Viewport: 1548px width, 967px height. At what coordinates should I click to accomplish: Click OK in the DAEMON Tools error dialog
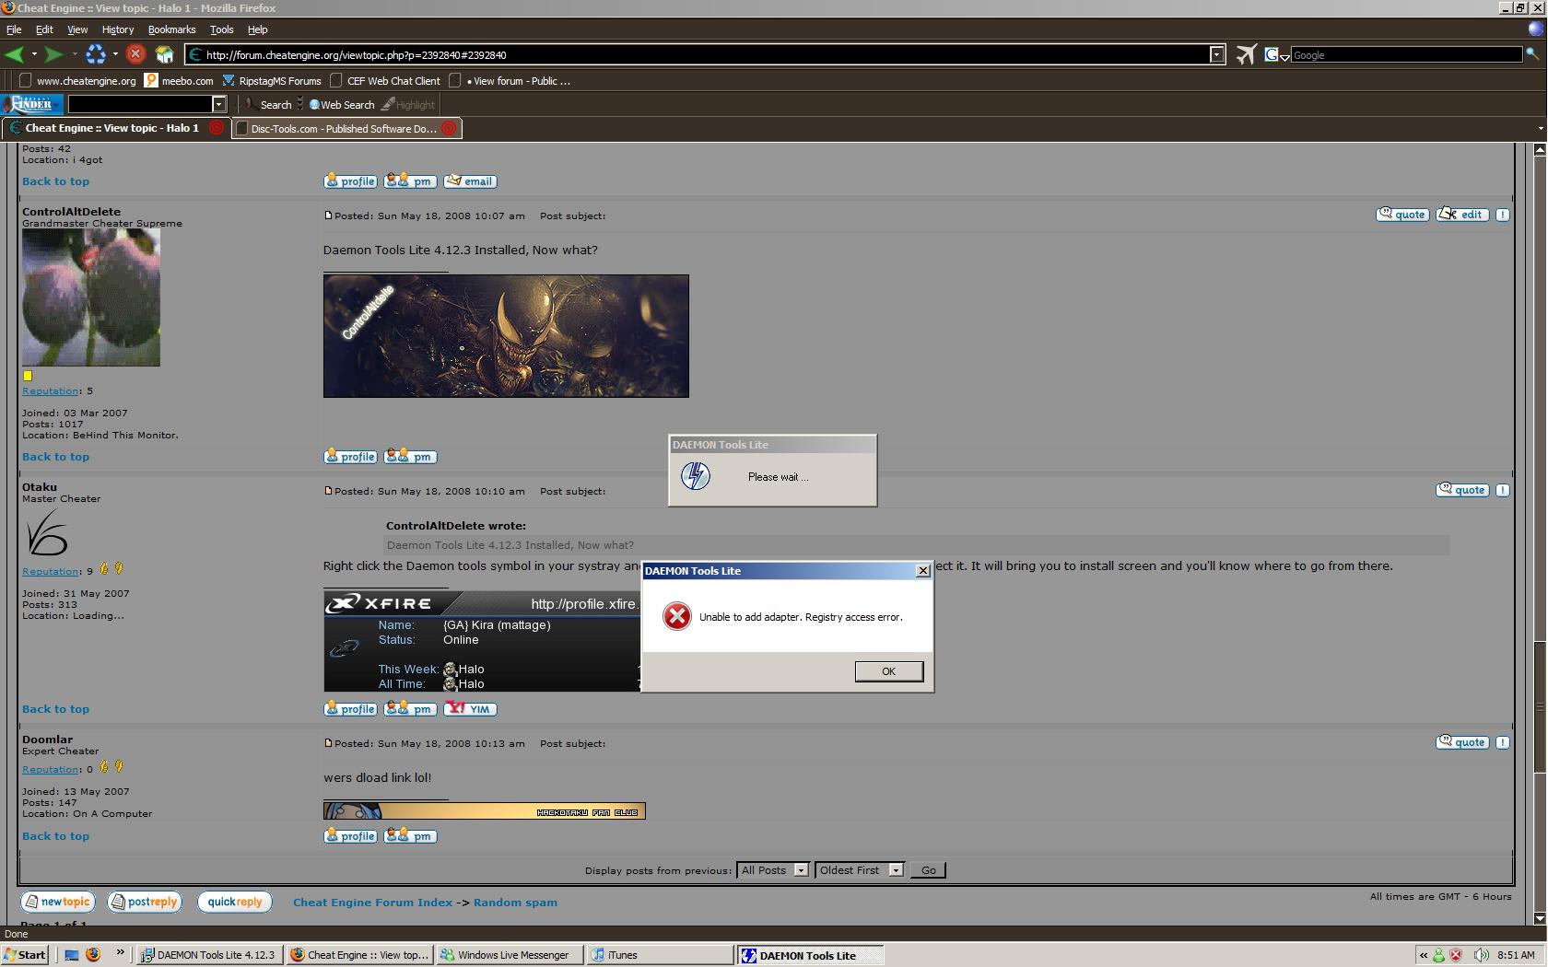point(889,671)
